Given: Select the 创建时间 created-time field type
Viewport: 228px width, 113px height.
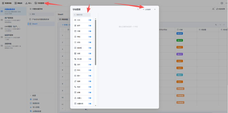Looking at the screenshot, I should tap(83, 104).
